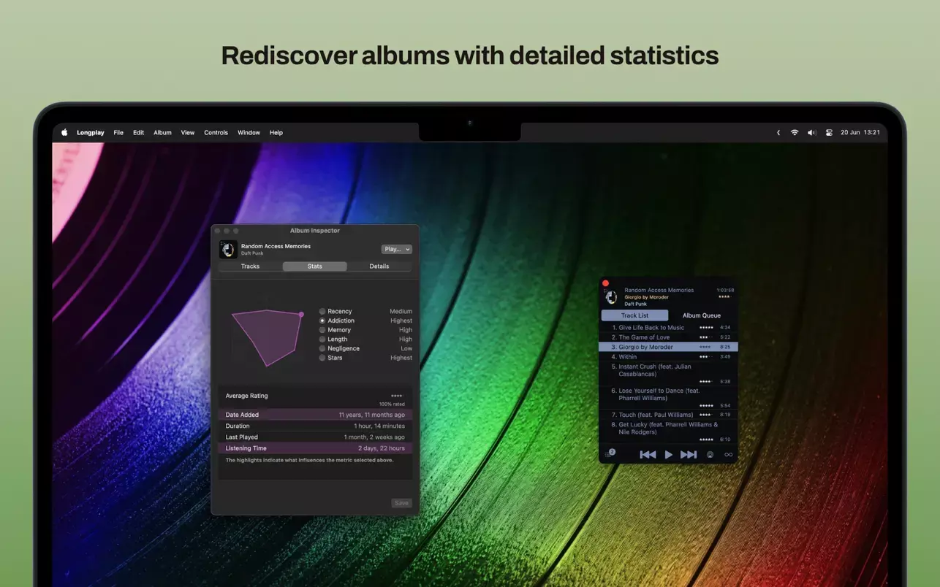Select the Addiction metric radio button
940x587 pixels.
click(322, 321)
